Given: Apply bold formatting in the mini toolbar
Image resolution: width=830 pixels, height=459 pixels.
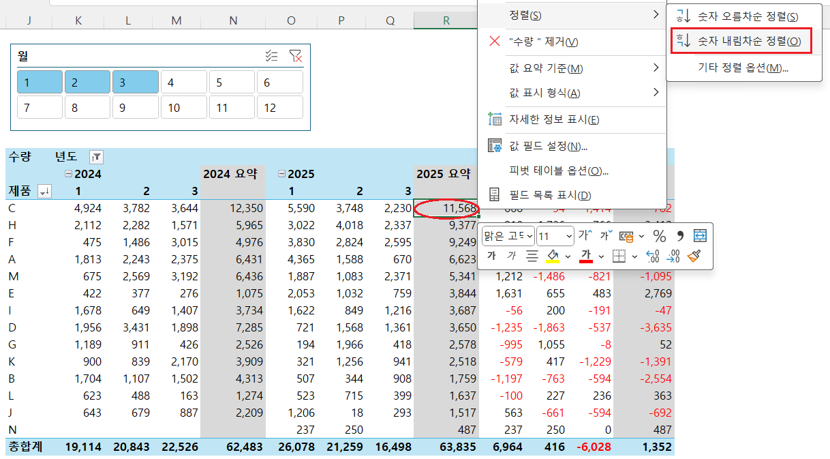Looking at the screenshot, I should (x=491, y=256).
